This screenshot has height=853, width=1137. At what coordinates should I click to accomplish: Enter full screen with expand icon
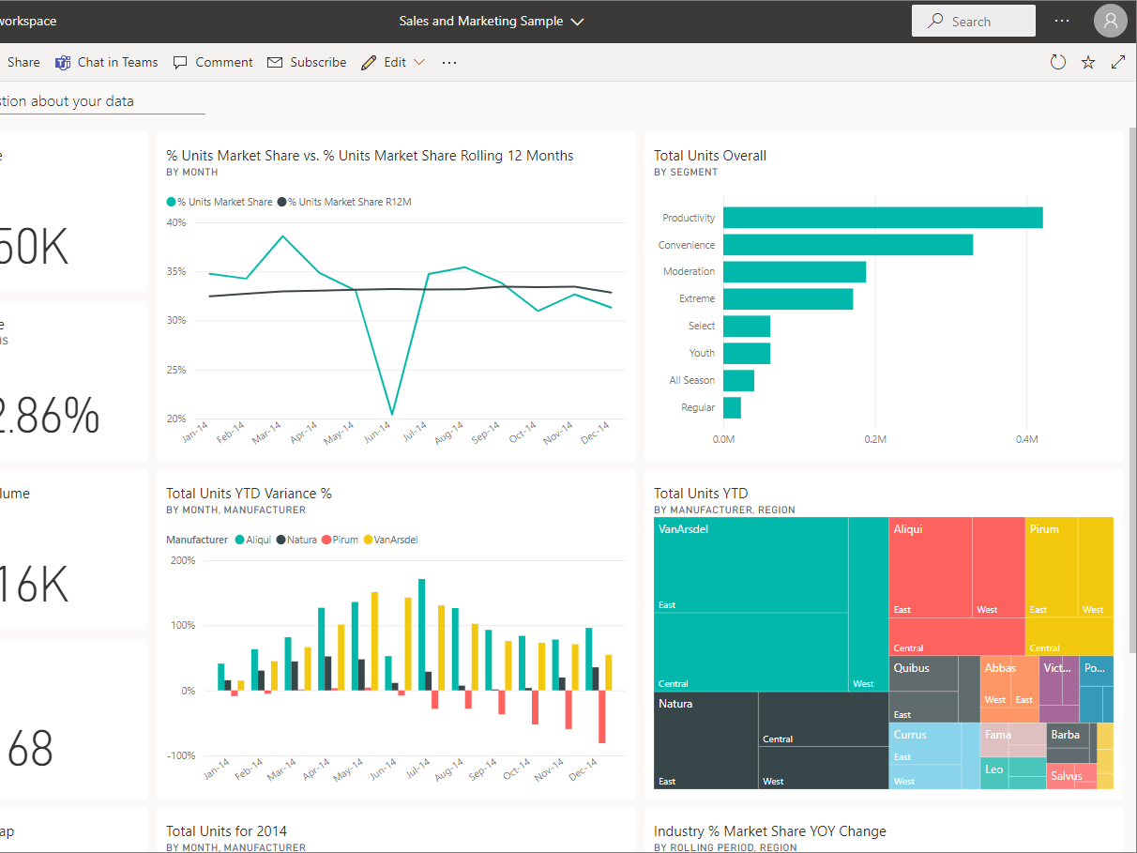1118,62
